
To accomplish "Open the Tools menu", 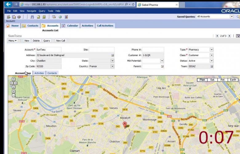I will 50,11.
